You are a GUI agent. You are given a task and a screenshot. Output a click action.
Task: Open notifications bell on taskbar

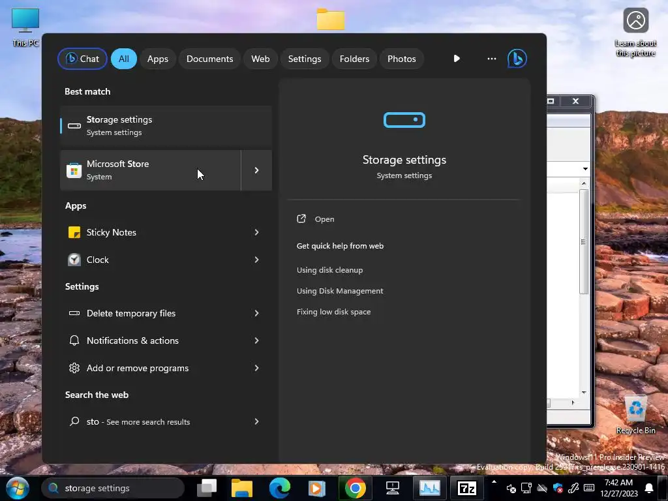649,488
